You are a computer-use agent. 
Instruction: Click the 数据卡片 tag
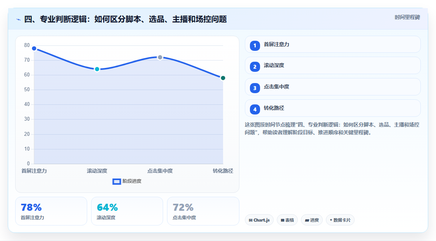pos(340,220)
